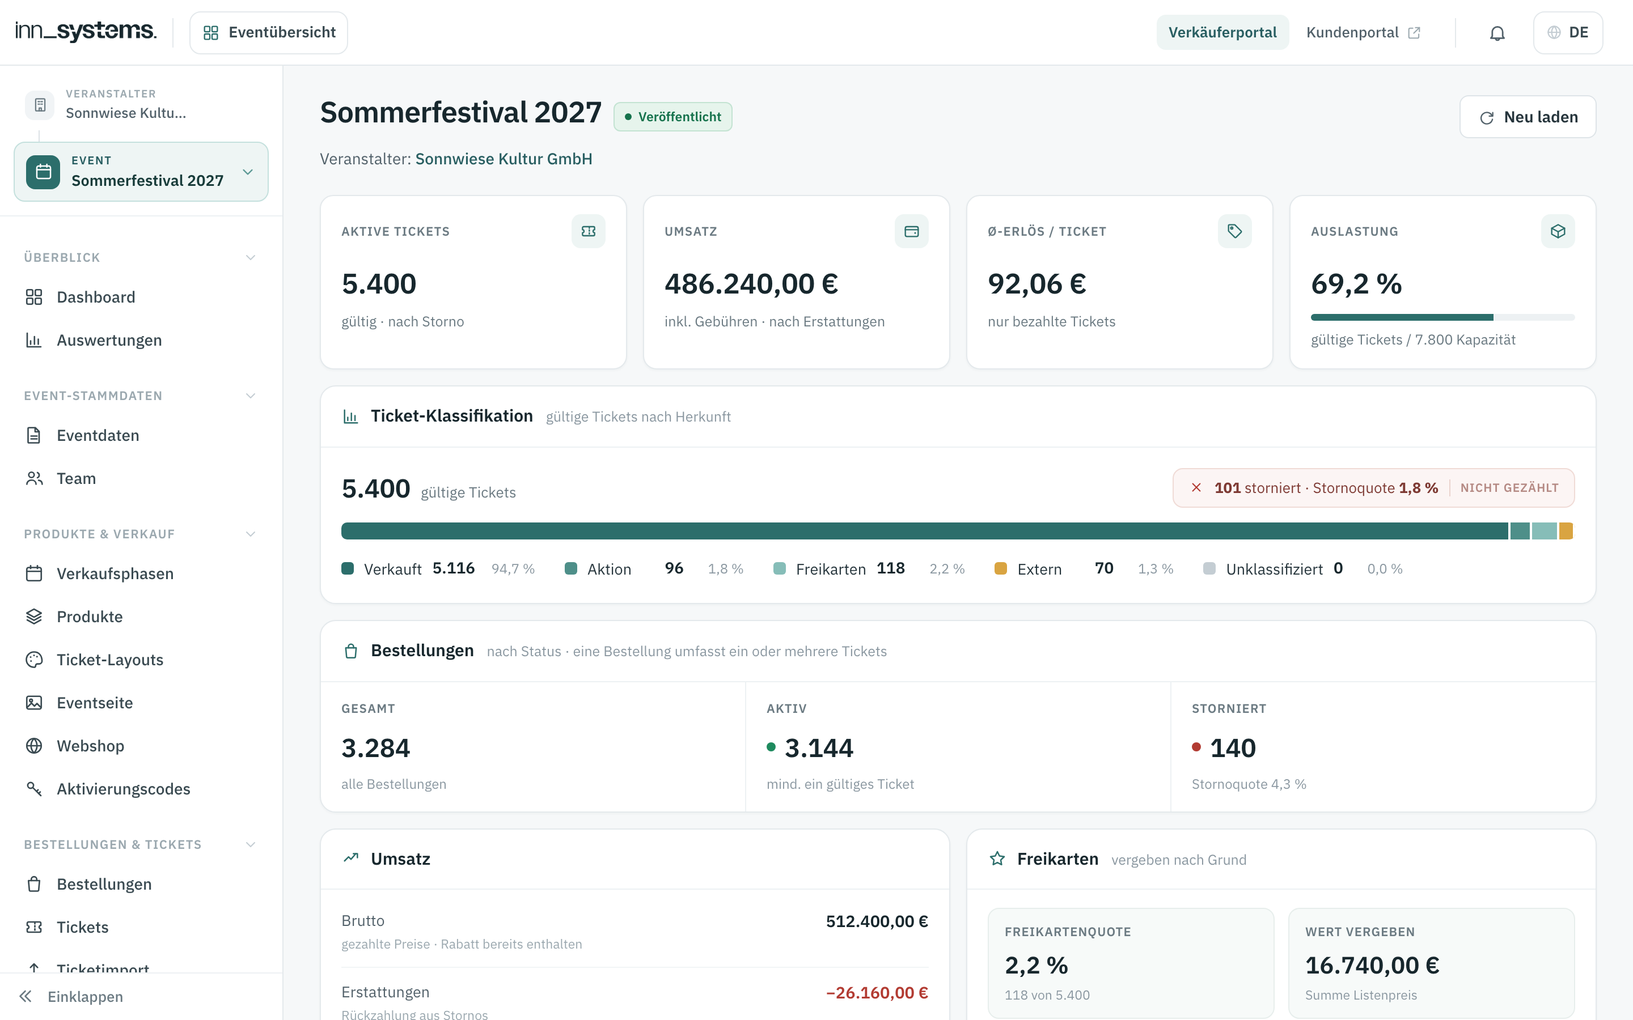
Task: Click the external link icon beside Kundenportal
Action: (1414, 33)
